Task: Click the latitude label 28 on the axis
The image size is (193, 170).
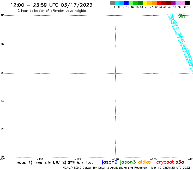Action: tap(2, 44)
